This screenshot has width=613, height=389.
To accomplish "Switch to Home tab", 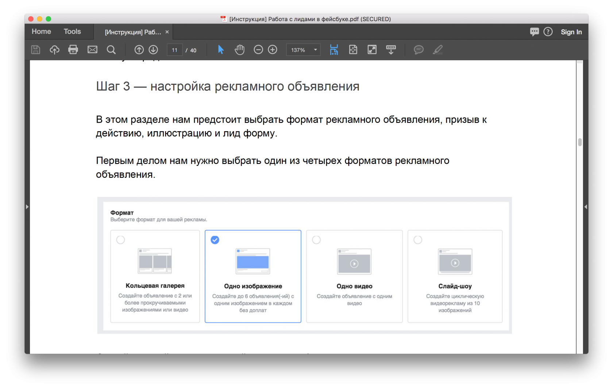I will click(x=41, y=32).
